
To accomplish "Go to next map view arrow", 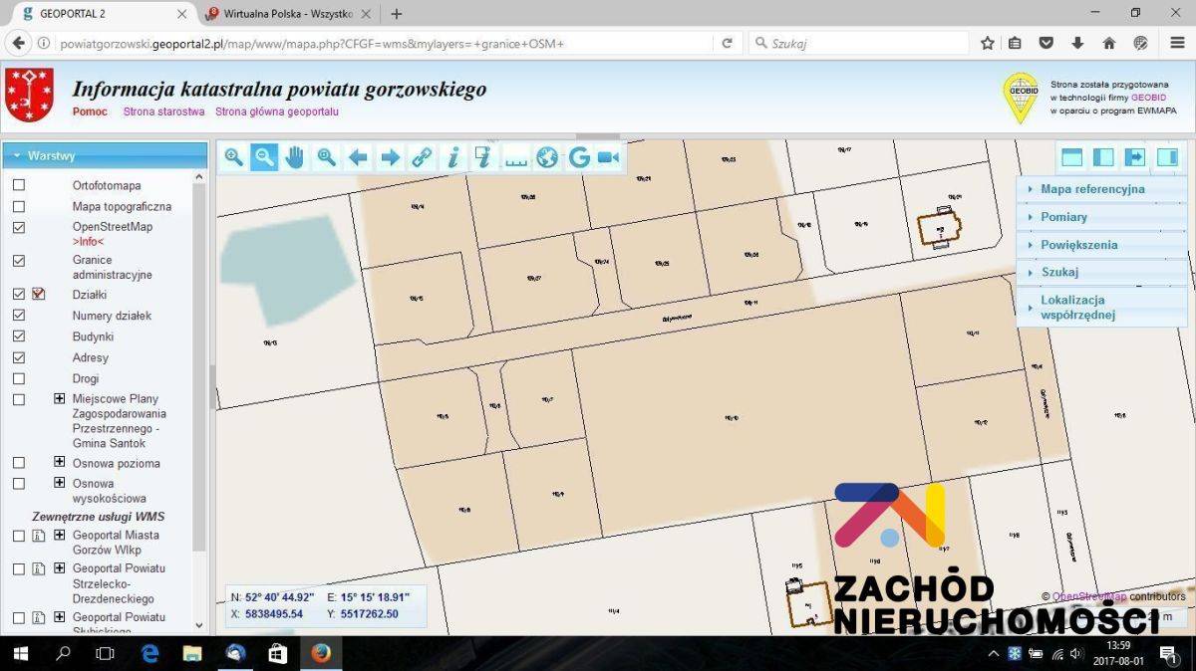I will point(390,157).
